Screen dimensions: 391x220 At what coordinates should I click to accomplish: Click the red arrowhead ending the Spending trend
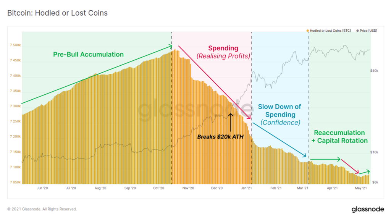click(249, 117)
